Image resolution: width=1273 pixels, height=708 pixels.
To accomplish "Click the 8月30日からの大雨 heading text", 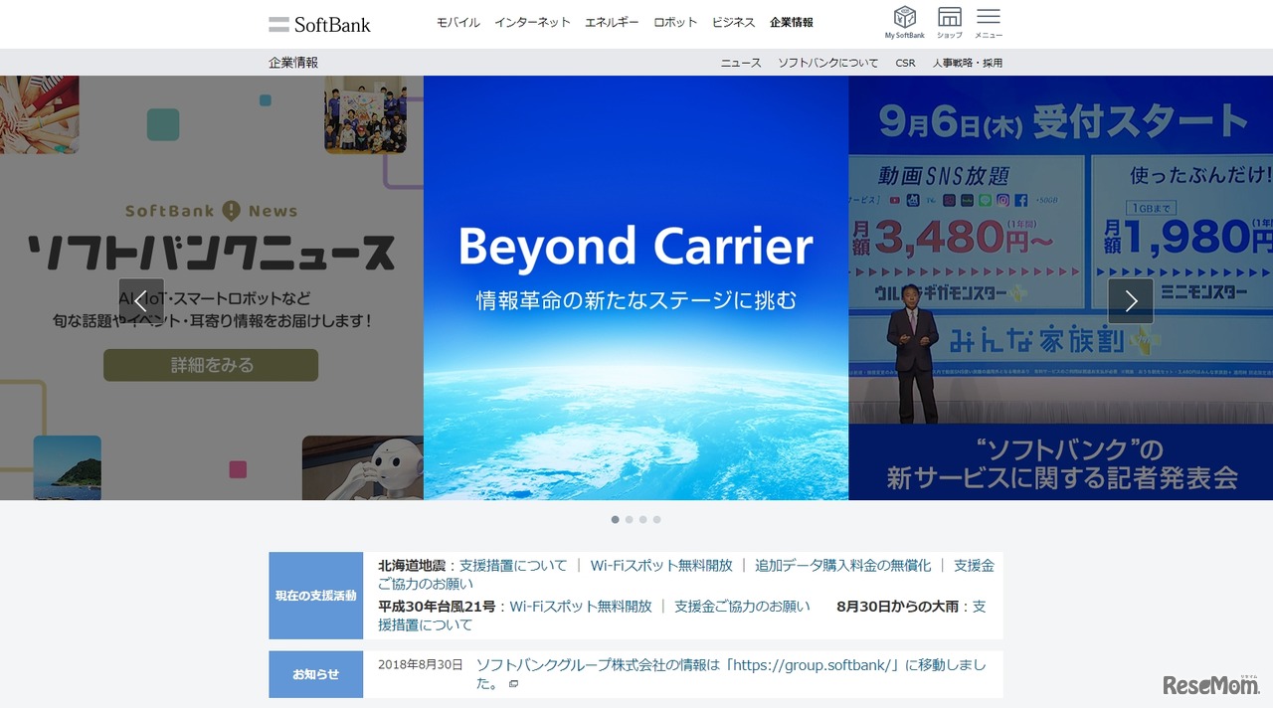I will [x=899, y=606].
